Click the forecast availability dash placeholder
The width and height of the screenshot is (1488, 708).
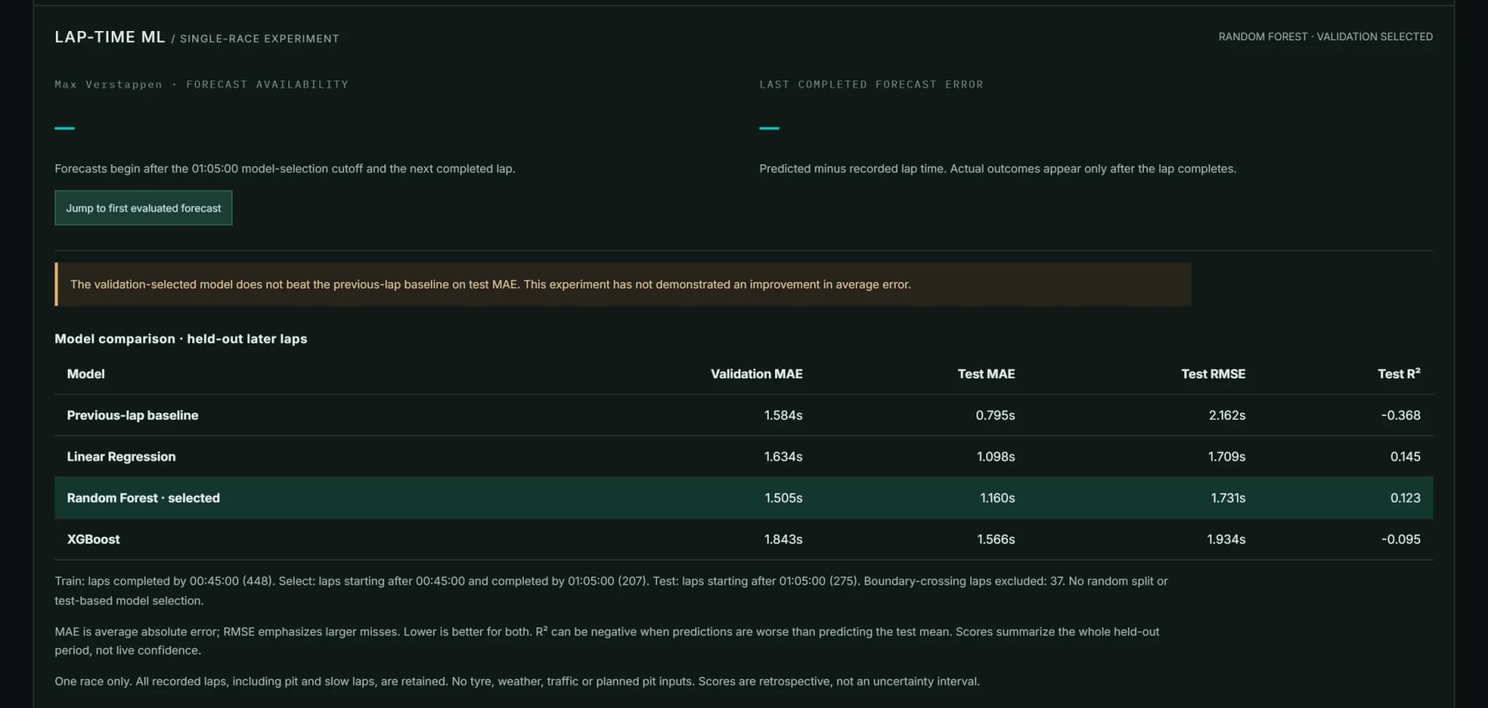click(64, 128)
